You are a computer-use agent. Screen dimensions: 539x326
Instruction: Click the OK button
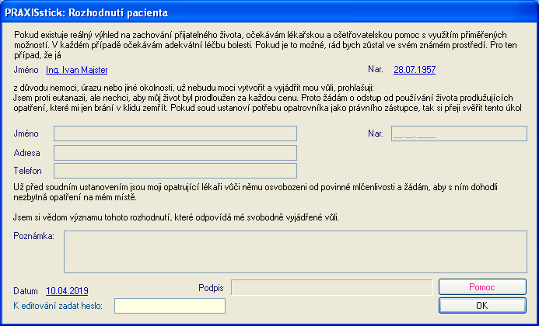coord(481,305)
